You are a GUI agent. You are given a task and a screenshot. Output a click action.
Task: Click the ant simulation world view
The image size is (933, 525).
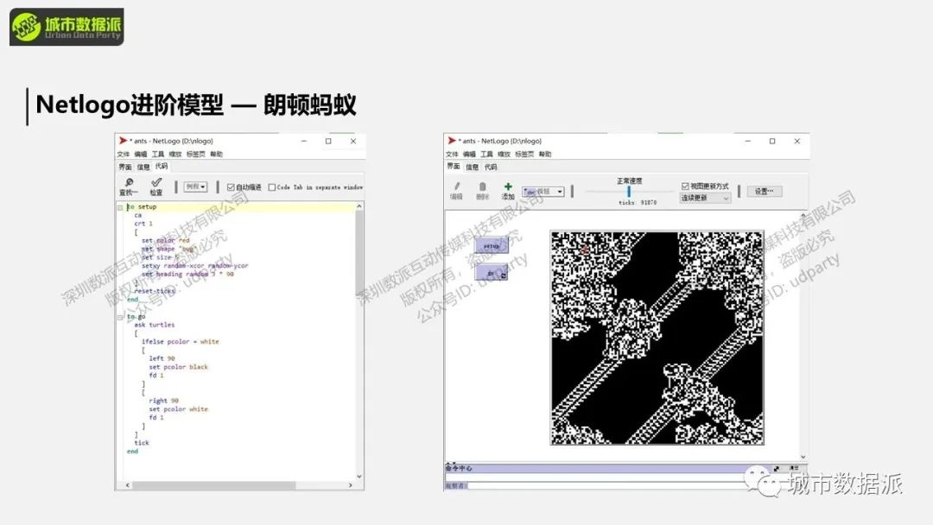tap(657, 338)
